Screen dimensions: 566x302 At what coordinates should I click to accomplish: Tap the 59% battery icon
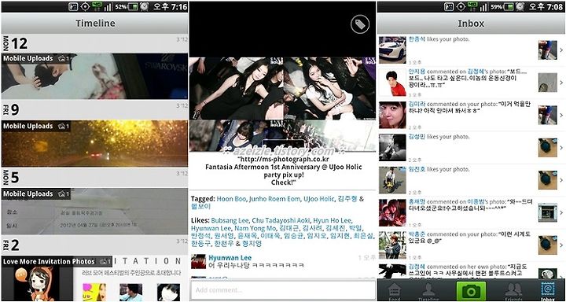(x=509, y=6)
